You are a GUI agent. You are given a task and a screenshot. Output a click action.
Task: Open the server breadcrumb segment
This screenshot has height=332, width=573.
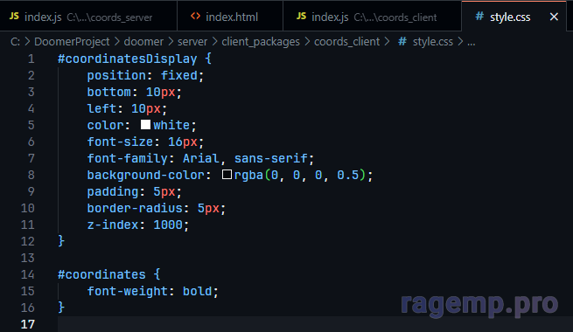coord(192,42)
